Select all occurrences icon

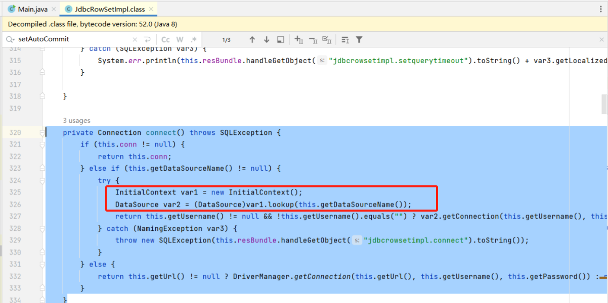pyautogui.click(x=327, y=39)
